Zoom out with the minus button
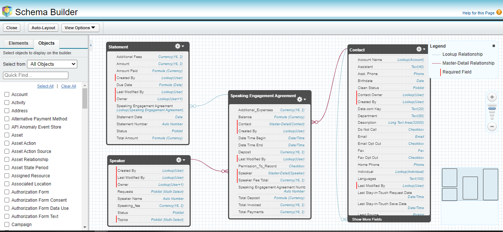 (x=492, y=126)
